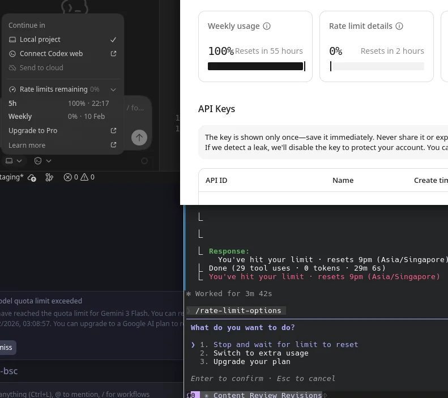Click 'Done (29 tool uses' line
This screenshot has width=448, height=398.
[297, 268]
